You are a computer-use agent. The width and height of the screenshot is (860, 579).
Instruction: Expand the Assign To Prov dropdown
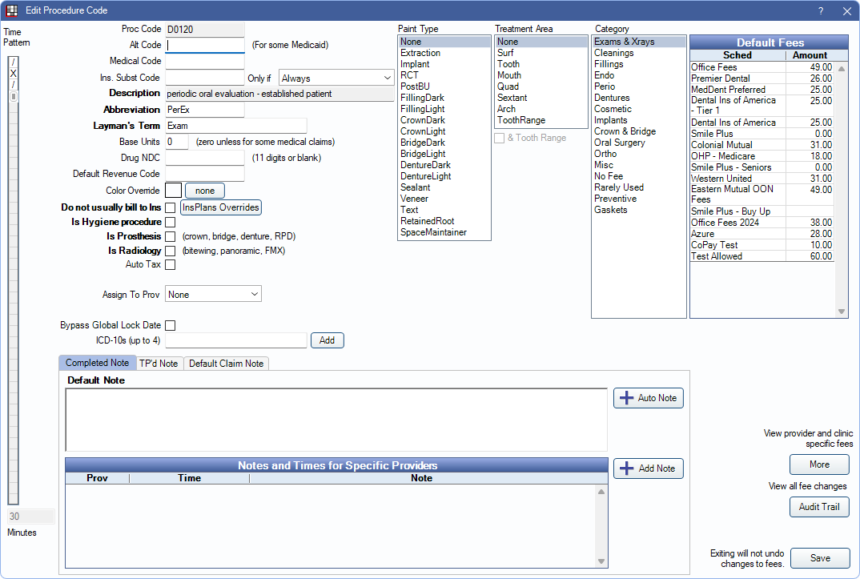pyautogui.click(x=213, y=295)
